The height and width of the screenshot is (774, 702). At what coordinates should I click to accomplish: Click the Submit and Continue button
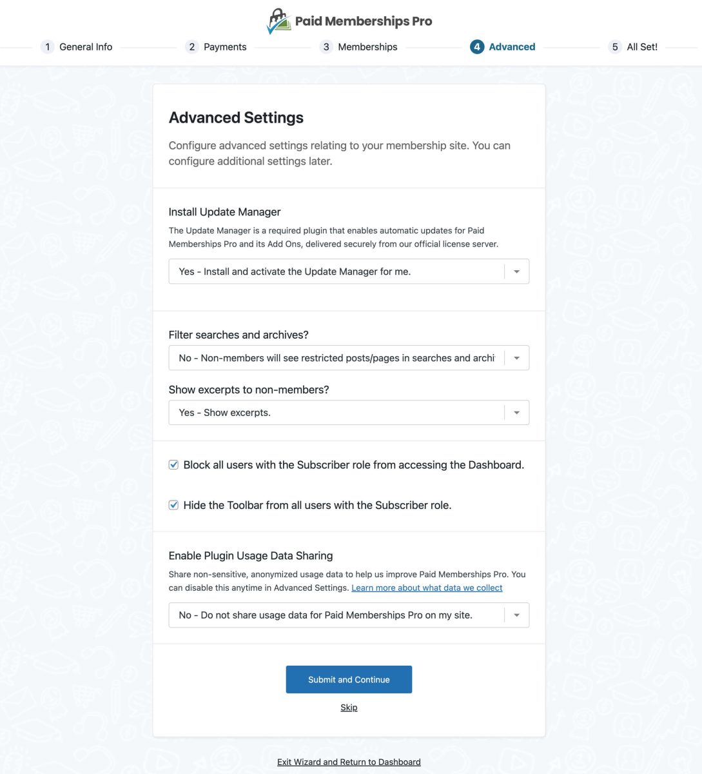click(349, 679)
